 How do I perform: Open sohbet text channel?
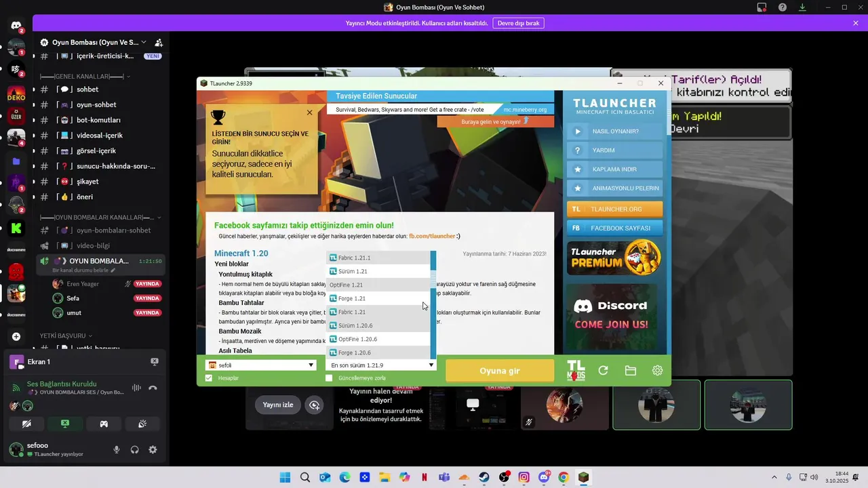87,89
